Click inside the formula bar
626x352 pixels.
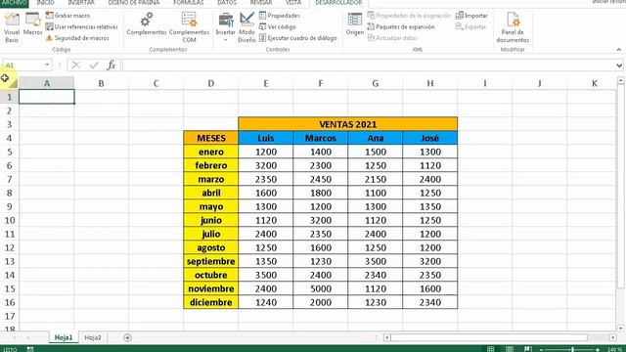[368, 66]
